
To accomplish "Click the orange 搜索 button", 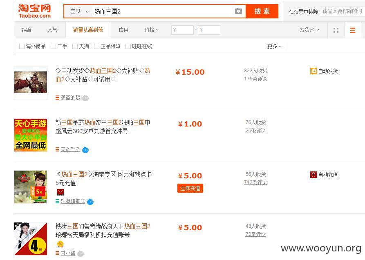I will coord(262,11).
